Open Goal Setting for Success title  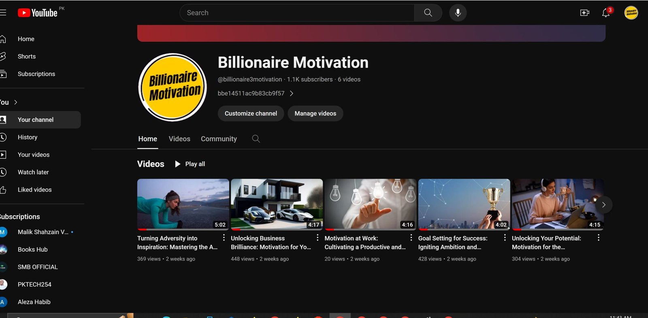tap(453, 243)
